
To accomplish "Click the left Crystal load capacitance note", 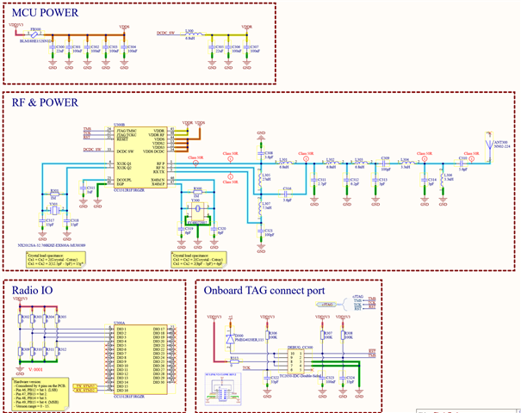I will (x=56, y=260).
